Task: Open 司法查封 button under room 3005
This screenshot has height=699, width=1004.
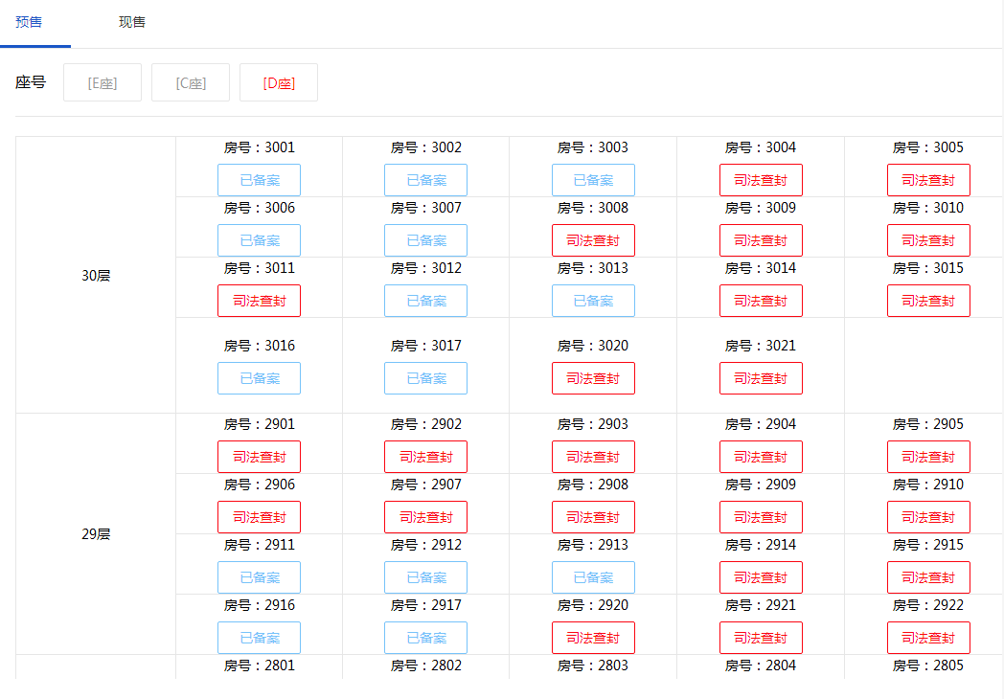Action: 928,180
